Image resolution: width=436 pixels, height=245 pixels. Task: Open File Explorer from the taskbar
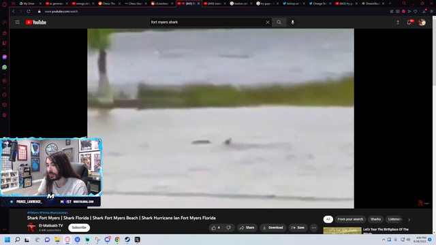[x=57, y=240]
